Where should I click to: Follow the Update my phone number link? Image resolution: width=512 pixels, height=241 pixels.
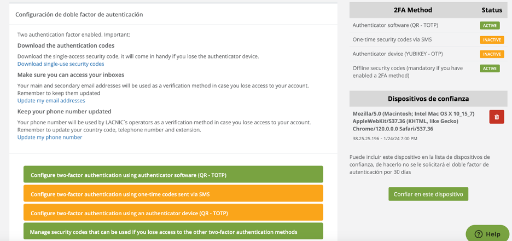coord(50,137)
